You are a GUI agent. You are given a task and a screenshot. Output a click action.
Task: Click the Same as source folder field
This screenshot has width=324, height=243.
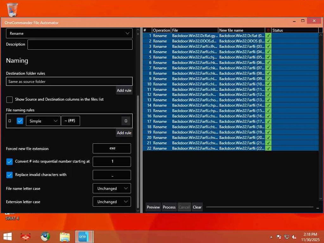click(69, 81)
